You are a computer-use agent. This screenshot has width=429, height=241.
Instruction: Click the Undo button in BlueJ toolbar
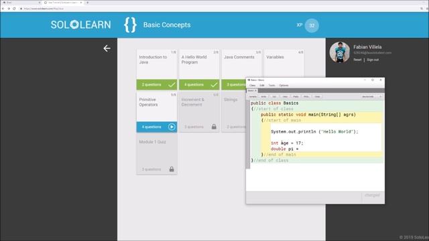coord(263,96)
